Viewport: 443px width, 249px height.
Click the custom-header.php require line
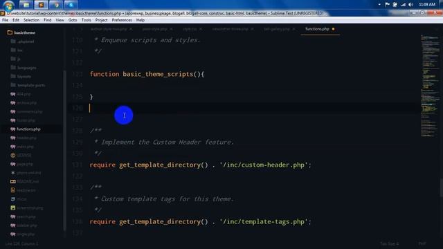(200, 165)
